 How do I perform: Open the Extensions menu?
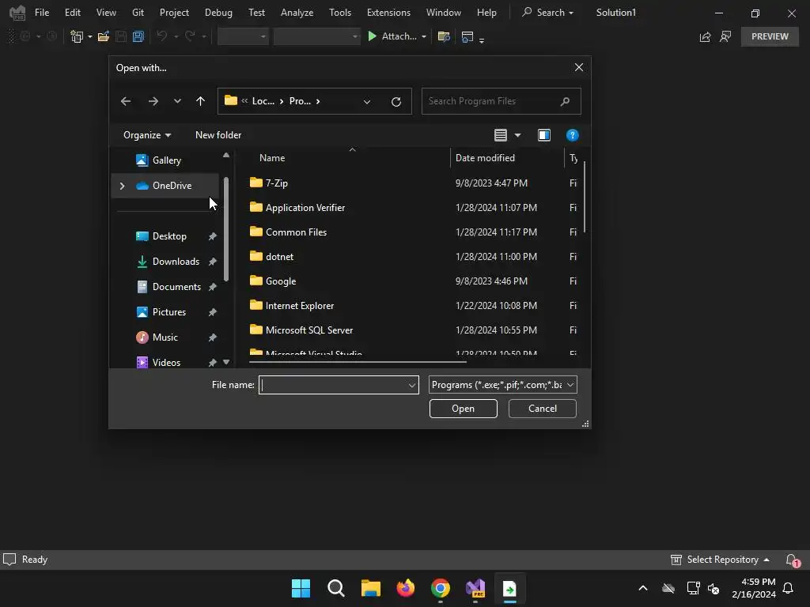[388, 13]
